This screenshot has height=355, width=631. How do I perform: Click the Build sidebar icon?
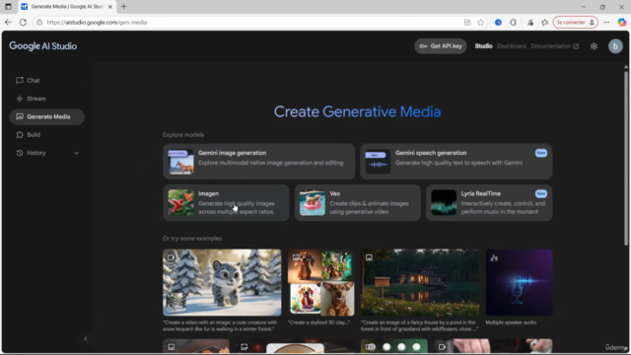pyautogui.click(x=20, y=135)
